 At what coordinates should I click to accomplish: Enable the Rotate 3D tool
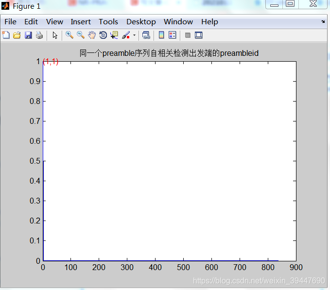point(103,35)
